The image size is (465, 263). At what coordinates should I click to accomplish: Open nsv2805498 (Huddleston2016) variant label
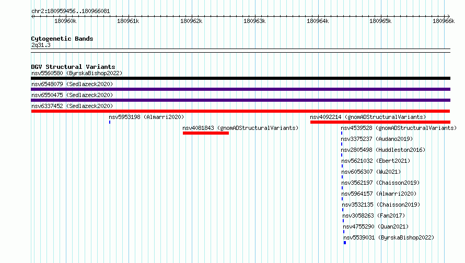point(383,150)
